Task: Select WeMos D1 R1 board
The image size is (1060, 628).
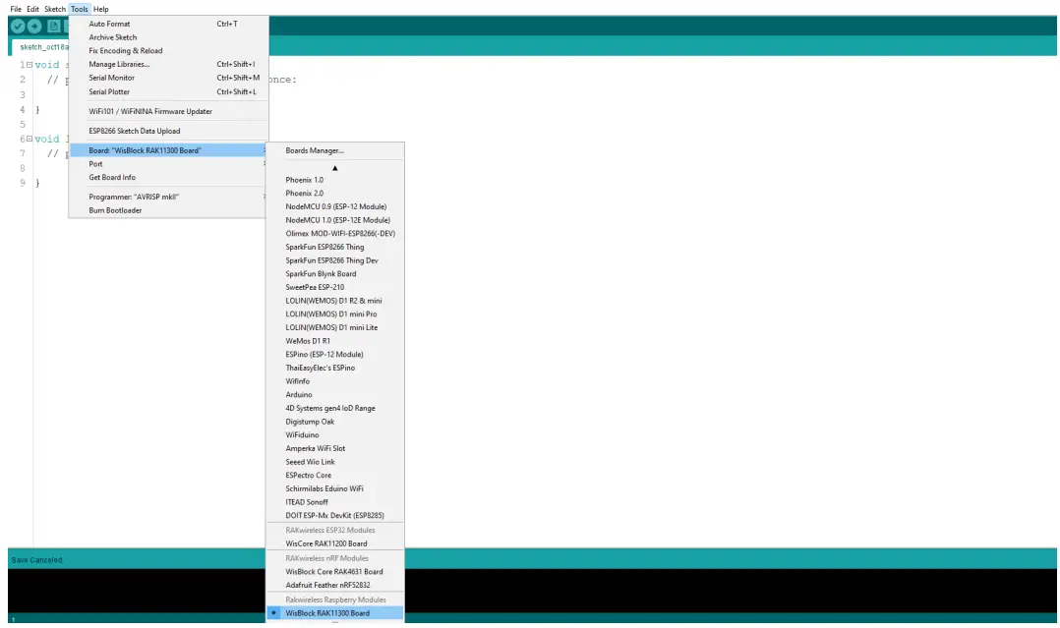Action: [x=335, y=341]
